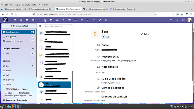Open a new browser tab

[139, 9]
